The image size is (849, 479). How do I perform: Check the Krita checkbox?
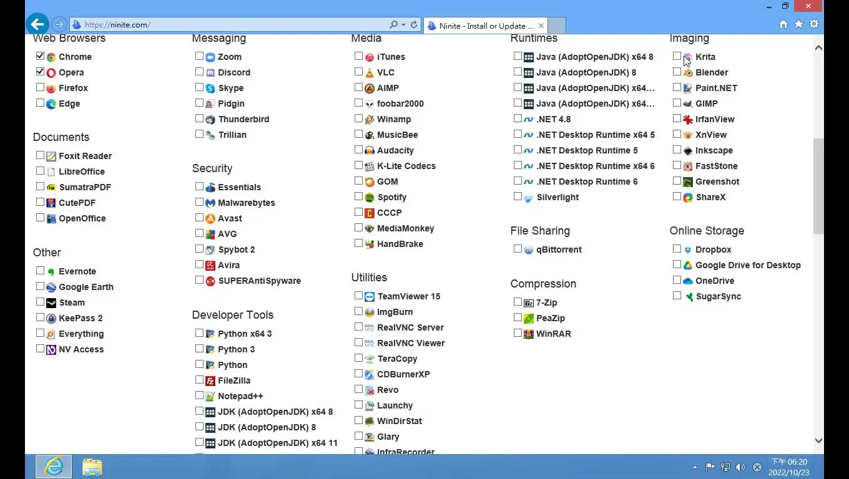[x=677, y=56]
